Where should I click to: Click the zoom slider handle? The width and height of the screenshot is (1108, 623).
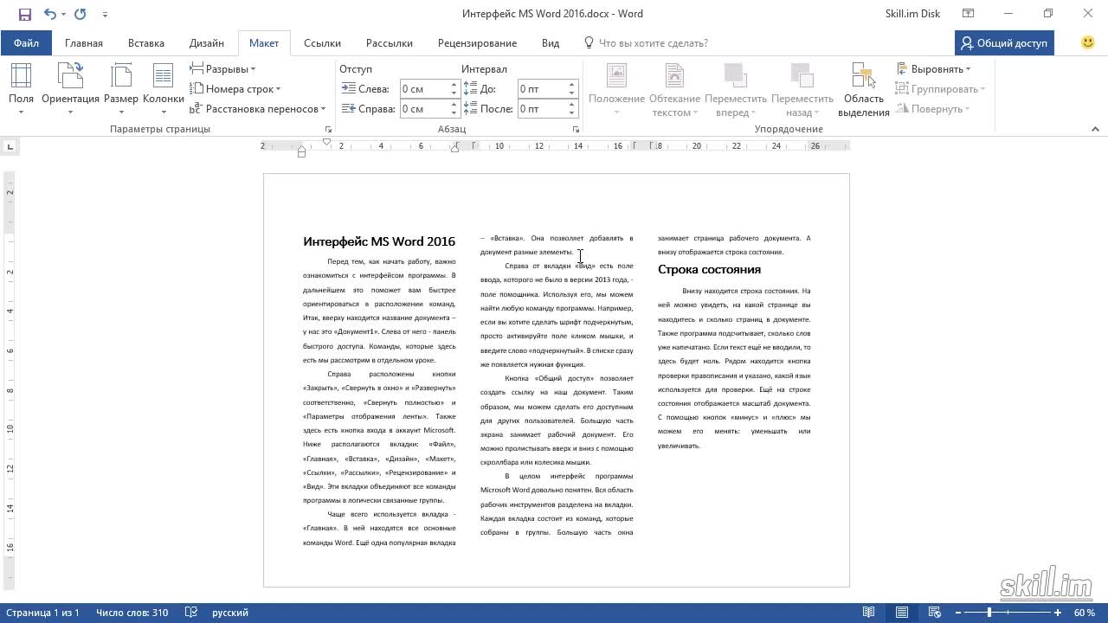[989, 613]
